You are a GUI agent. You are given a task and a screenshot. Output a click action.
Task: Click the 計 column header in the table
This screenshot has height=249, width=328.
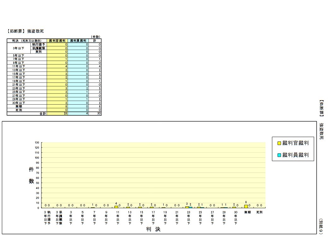pyautogui.click(x=95, y=41)
